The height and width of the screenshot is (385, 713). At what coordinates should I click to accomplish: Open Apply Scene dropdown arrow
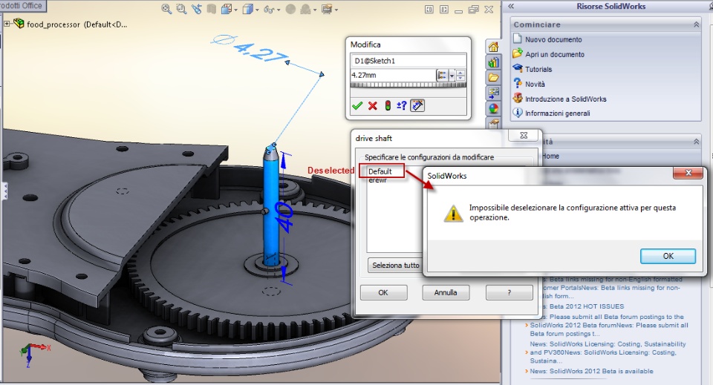pos(315,10)
